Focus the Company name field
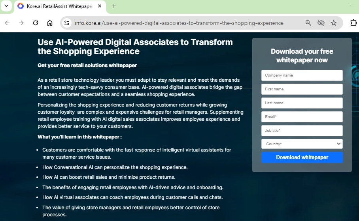This screenshot has height=221, width=359. [302, 75]
